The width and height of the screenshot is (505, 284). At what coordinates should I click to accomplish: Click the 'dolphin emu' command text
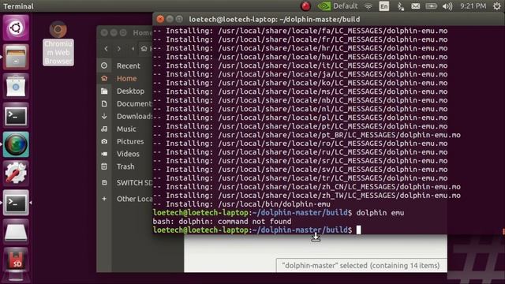coord(380,212)
